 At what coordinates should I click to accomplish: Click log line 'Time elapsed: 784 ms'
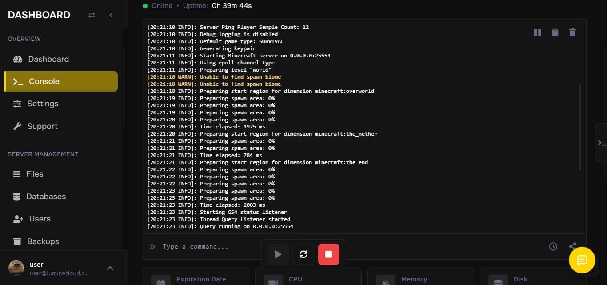(x=205, y=155)
